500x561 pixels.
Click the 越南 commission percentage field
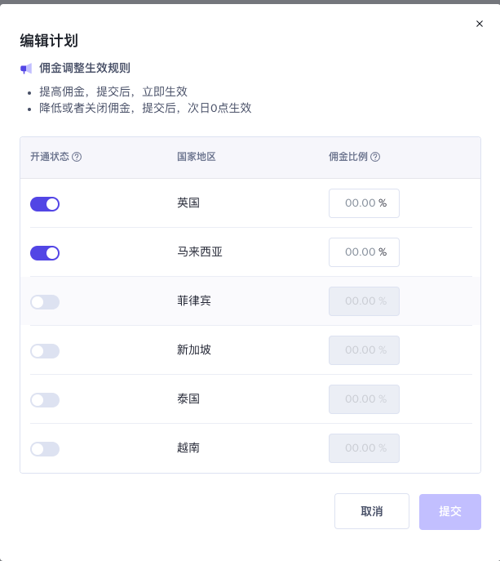click(360, 448)
